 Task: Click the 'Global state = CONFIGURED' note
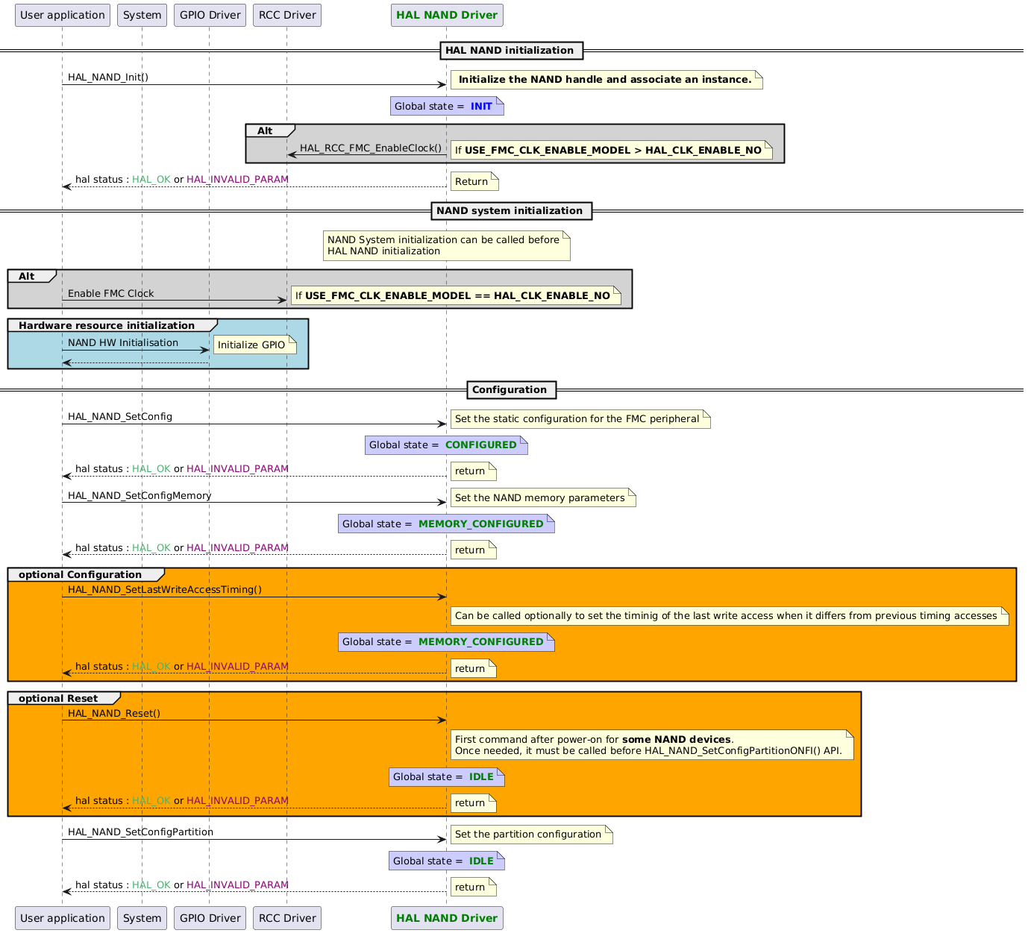click(x=446, y=445)
